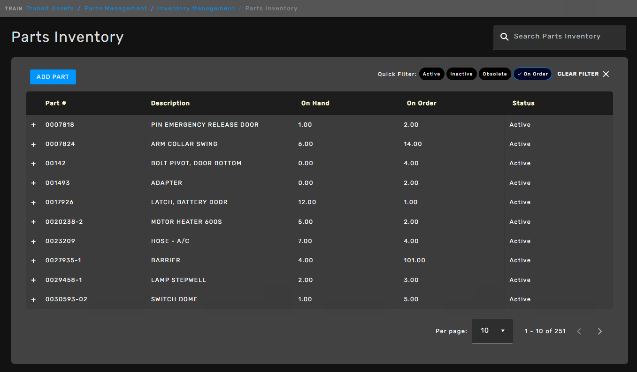This screenshot has width=637, height=372.
Task: Sort by the On Hand column header
Action: 315,103
